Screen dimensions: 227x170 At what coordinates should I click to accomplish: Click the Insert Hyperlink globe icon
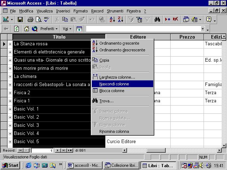pos(102,19)
